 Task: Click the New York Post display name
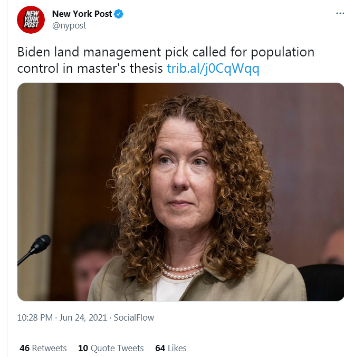(x=82, y=14)
